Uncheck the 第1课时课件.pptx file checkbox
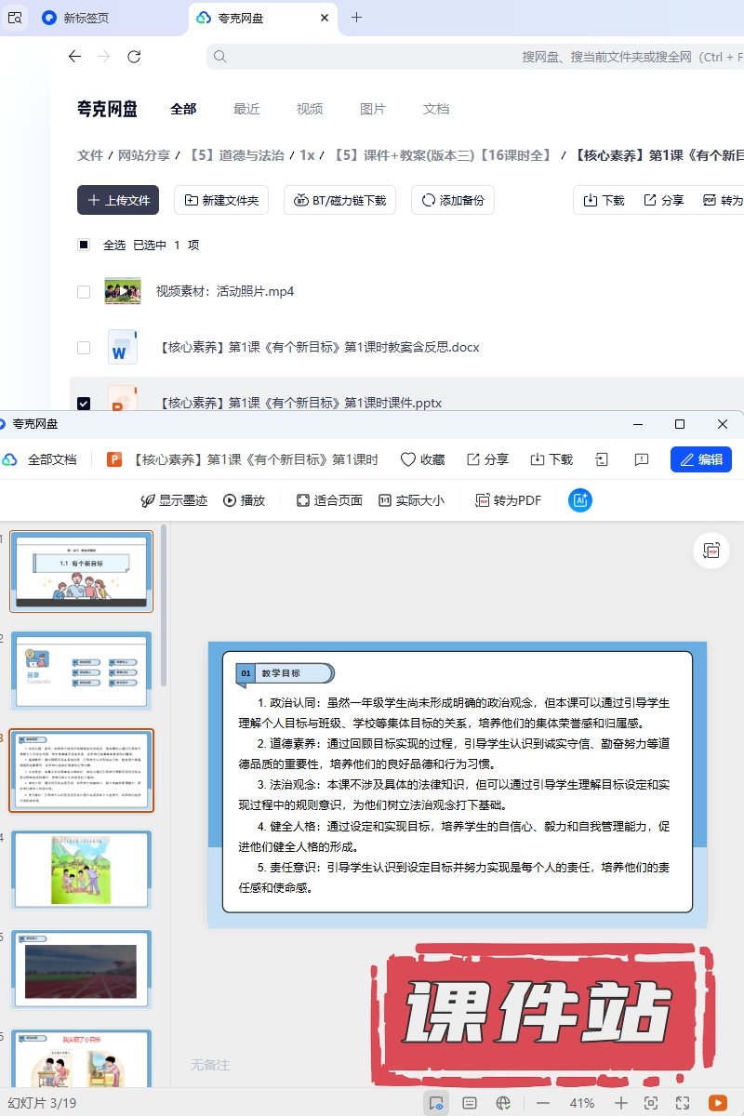The image size is (744, 1116). 84,403
